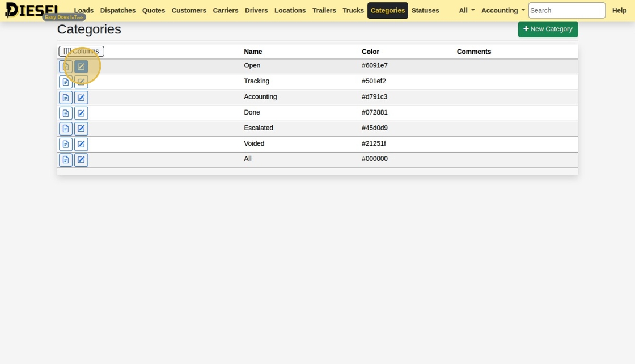Click the 'Voided' name cell

(x=254, y=143)
